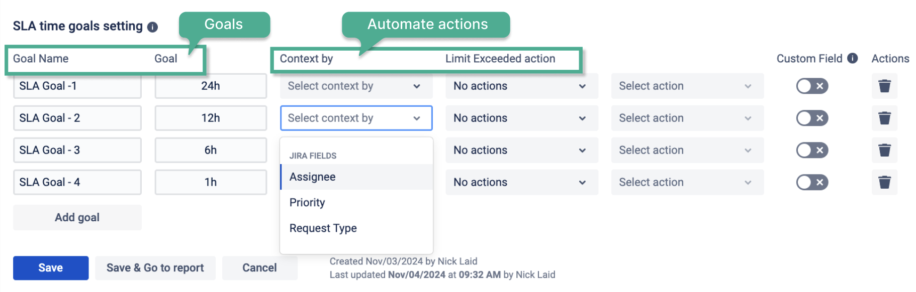Remove SLA Goal - 3 using trash icon
The height and width of the screenshot is (292, 916).
point(884,151)
